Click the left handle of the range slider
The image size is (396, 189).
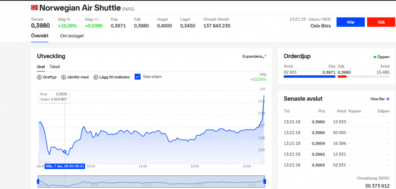(38, 181)
